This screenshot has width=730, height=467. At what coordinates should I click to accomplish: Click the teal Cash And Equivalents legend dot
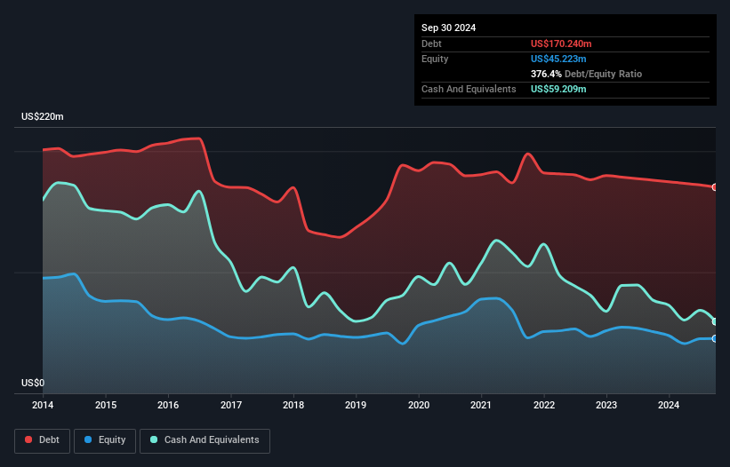click(154, 439)
